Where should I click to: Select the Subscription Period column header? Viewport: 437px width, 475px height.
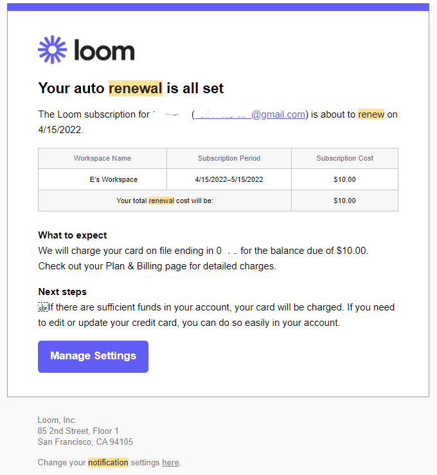click(229, 158)
